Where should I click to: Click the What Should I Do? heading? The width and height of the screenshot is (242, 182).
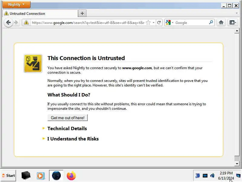click(x=69, y=95)
